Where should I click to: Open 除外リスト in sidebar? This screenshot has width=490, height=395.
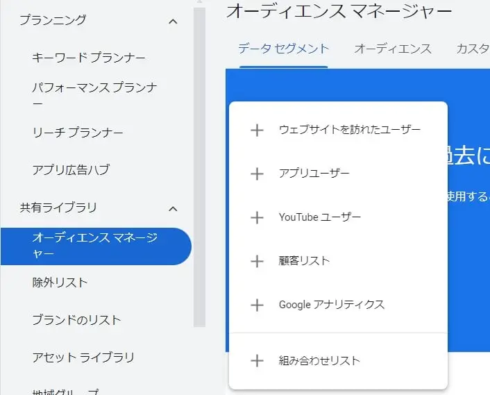tap(60, 283)
